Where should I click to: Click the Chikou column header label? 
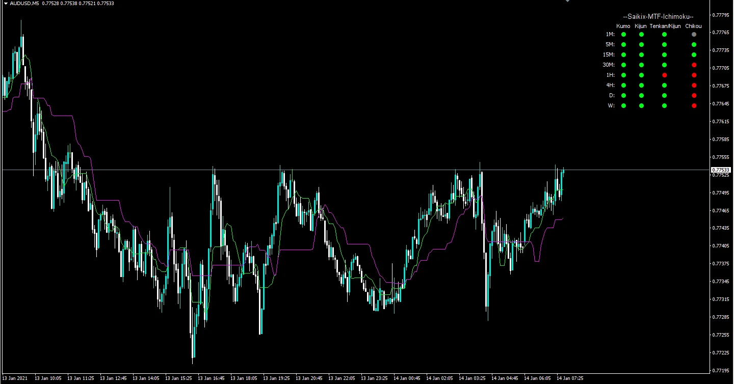tap(693, 26)
